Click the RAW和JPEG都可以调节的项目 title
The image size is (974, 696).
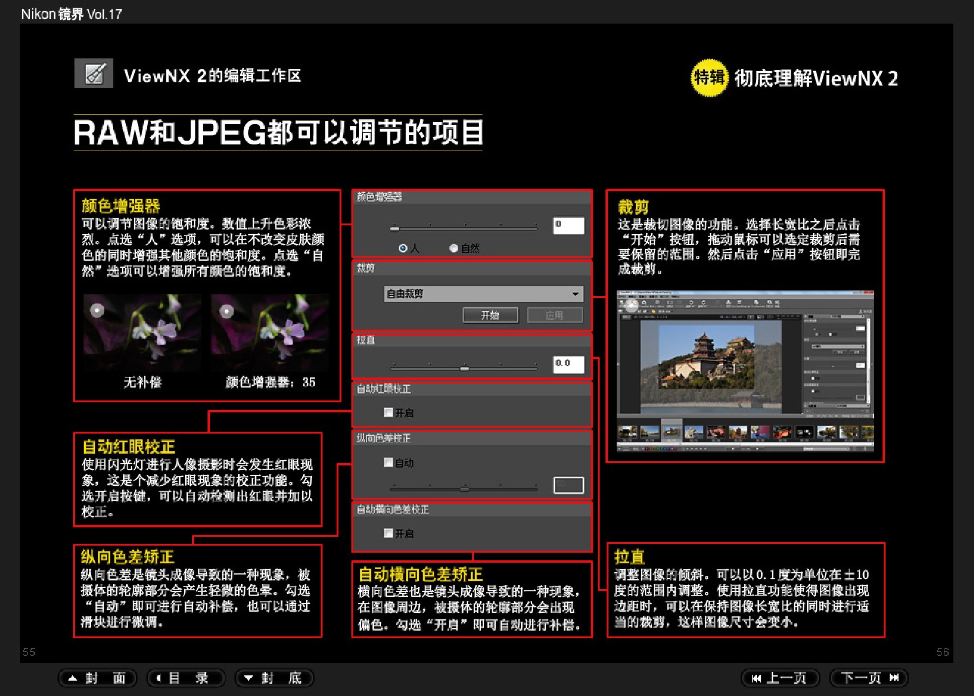coord(278,132)
